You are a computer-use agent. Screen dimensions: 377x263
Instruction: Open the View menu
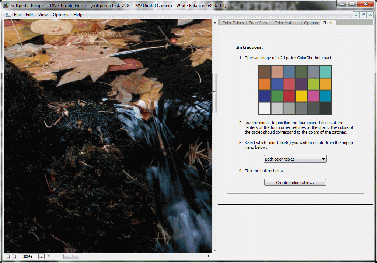click(43, 15)
